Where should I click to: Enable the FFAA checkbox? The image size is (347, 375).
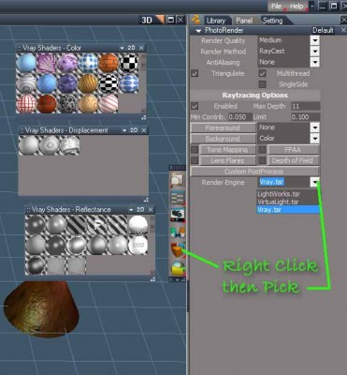263,150
